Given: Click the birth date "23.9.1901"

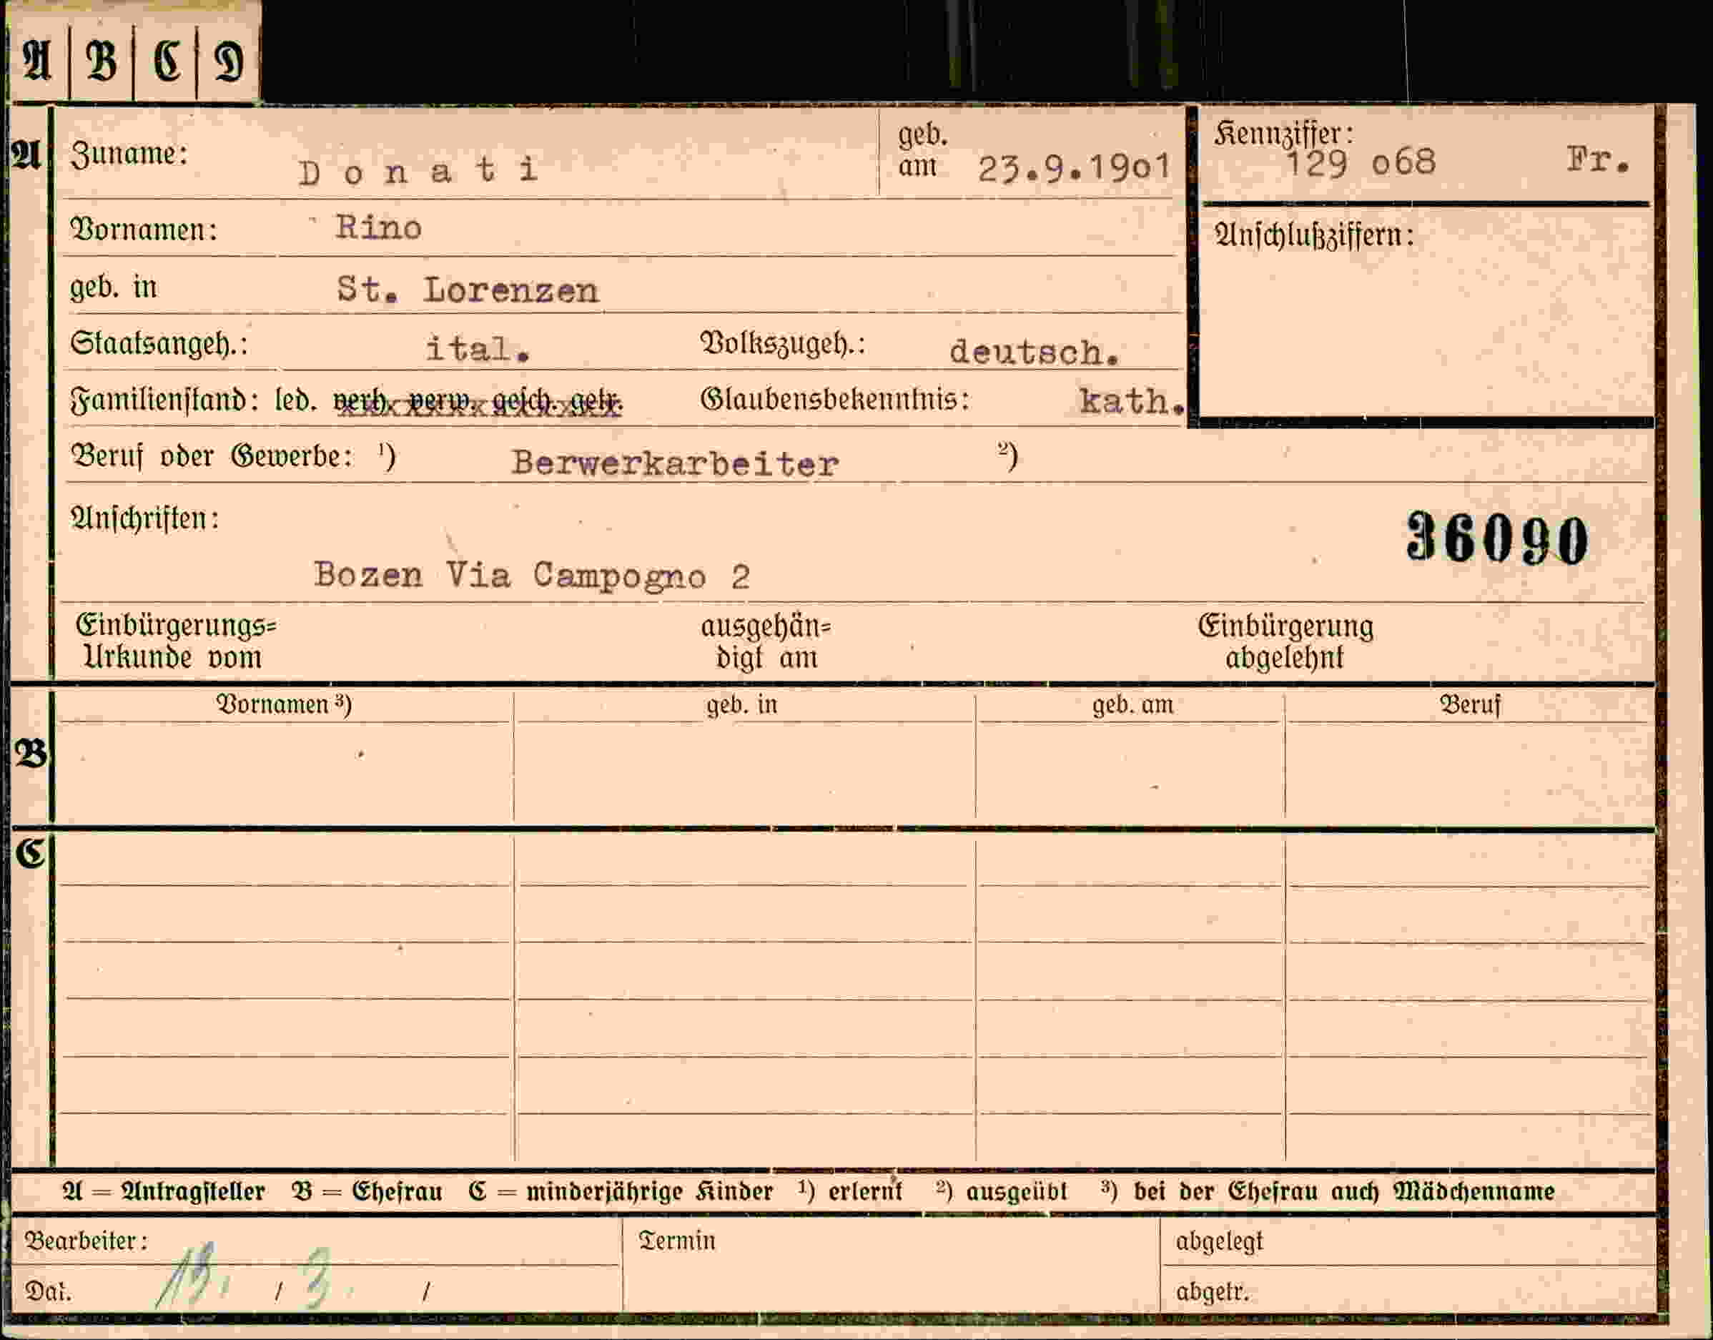Looking at the screenshot, I should pyautogui.click(x=1075, y=167).
